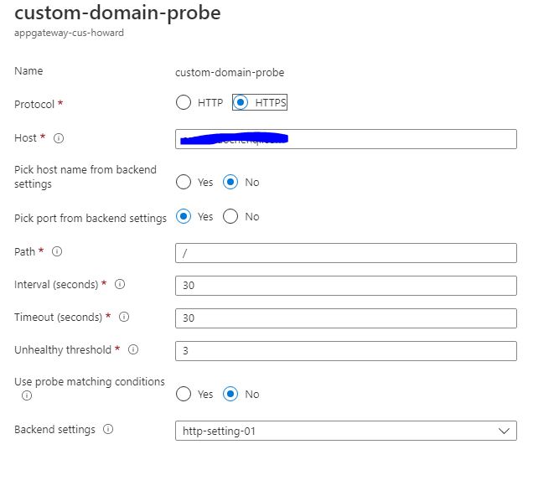Select HTTPS protocol radio button

pyautogui.click(x=241, y=103)
